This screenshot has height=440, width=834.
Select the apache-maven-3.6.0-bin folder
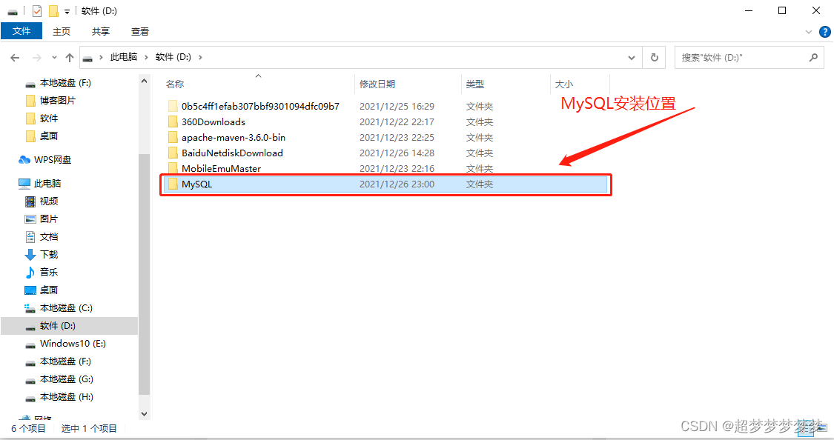point(234,137)
